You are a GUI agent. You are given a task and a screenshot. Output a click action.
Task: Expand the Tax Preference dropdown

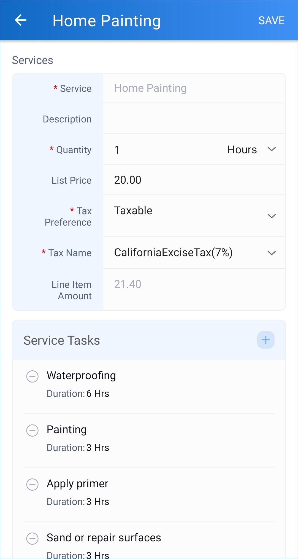coord(272,216)
